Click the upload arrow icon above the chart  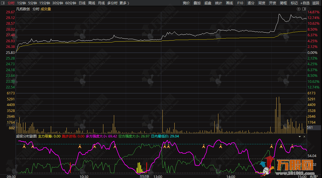[x=299, y=9]
